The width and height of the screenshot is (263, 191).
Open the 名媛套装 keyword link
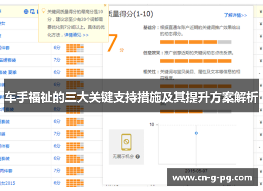click(x=8, y=60)
